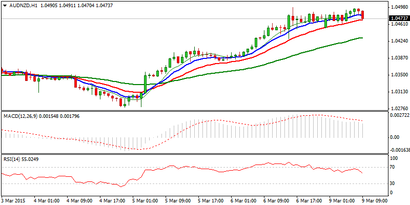
Task: Click the current price tag 1.04737
Action: coord(398,18)
